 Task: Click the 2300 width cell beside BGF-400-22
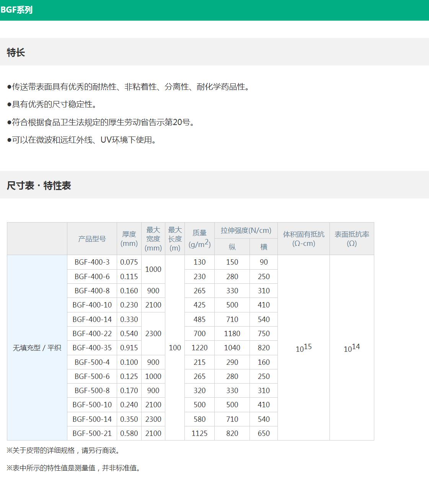pyautogui.click(x=153, y=333)
